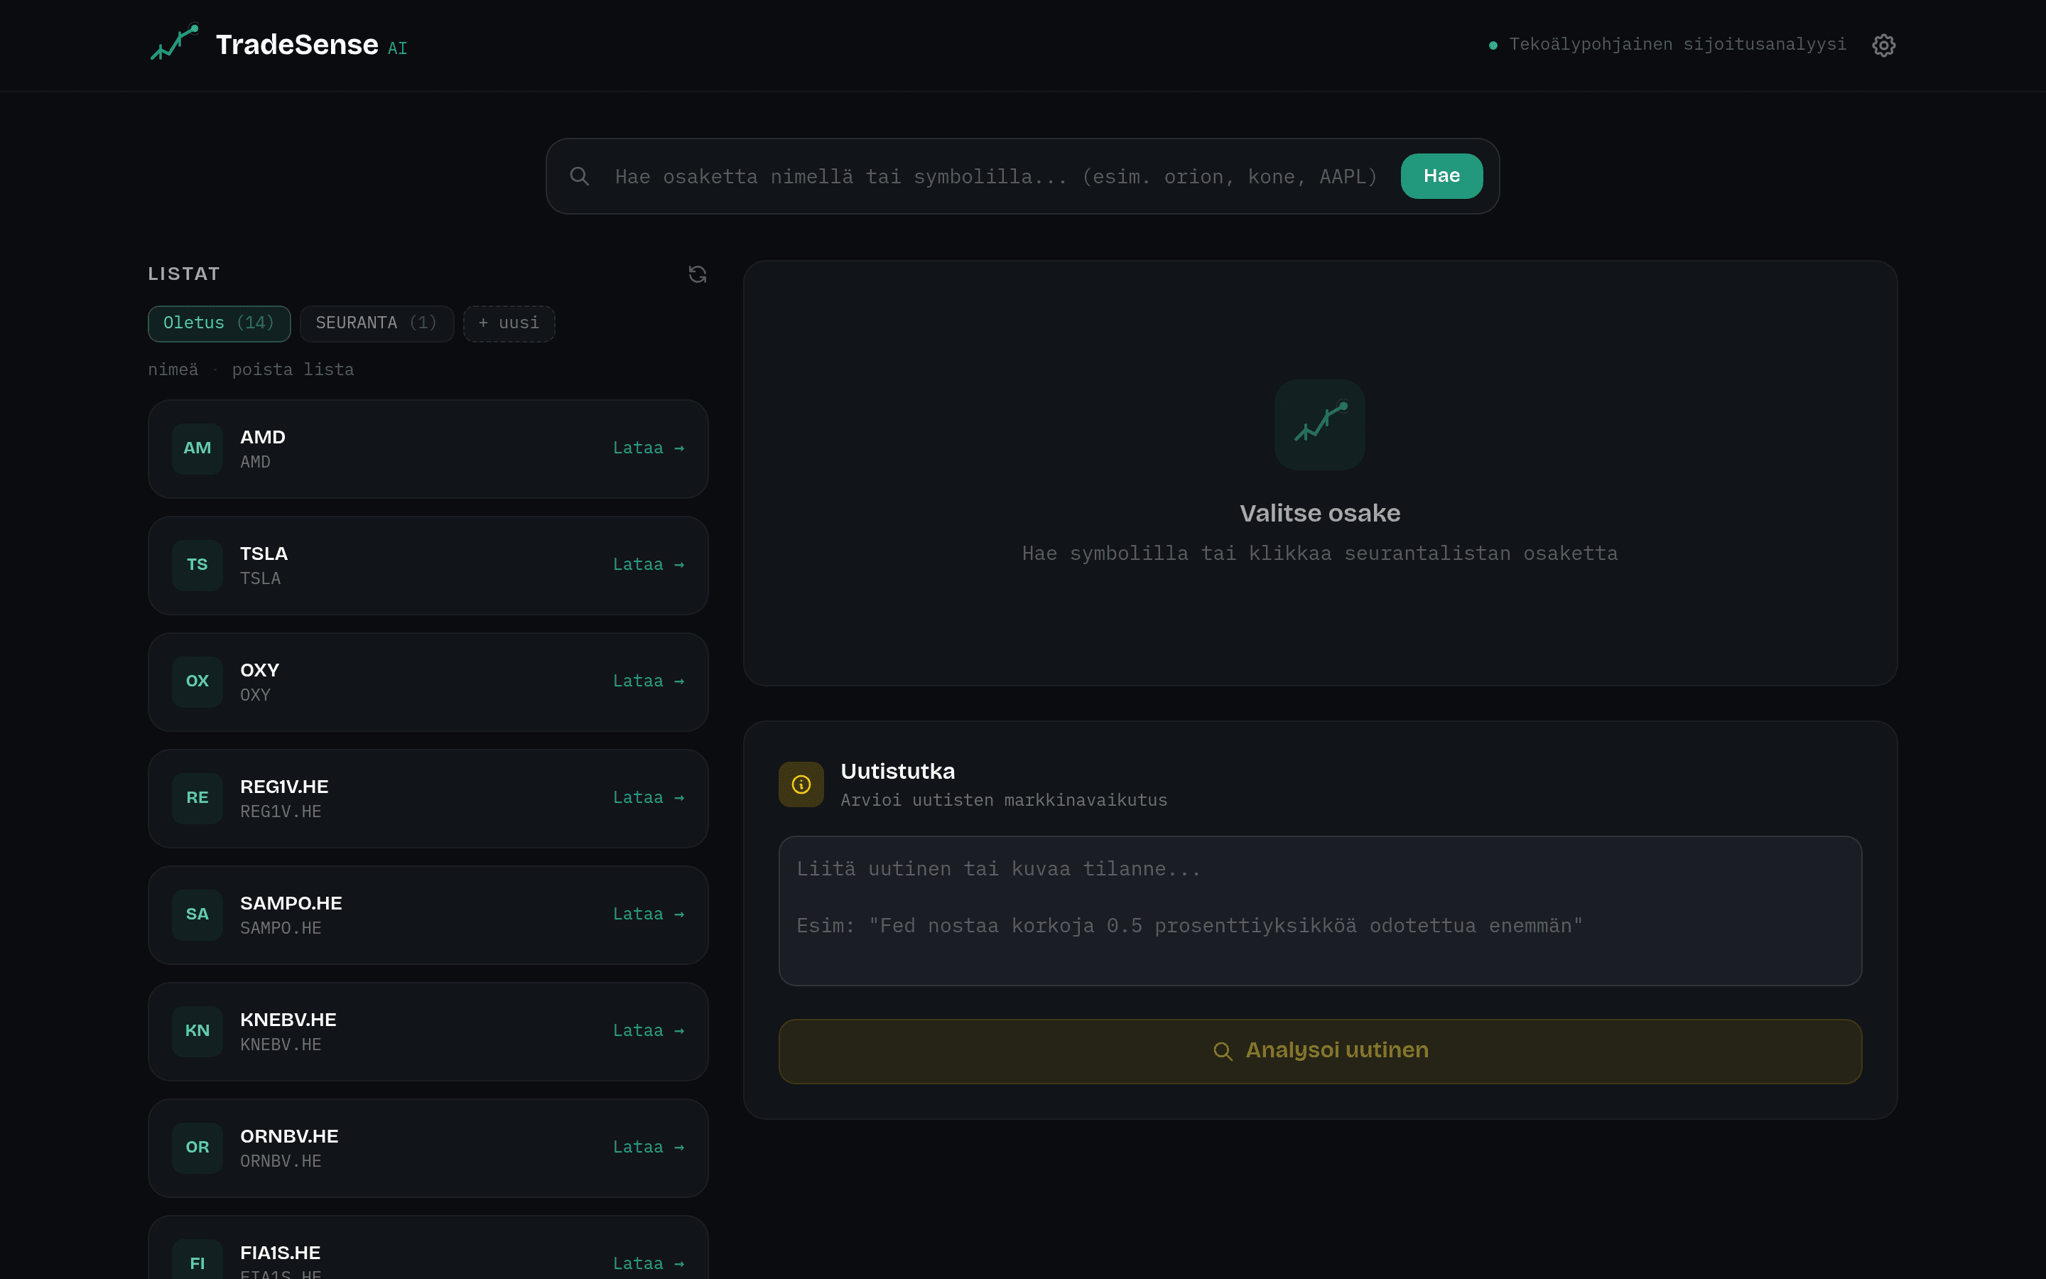
Task: Click the Valitse osake chart icon
Action: 1320,425
